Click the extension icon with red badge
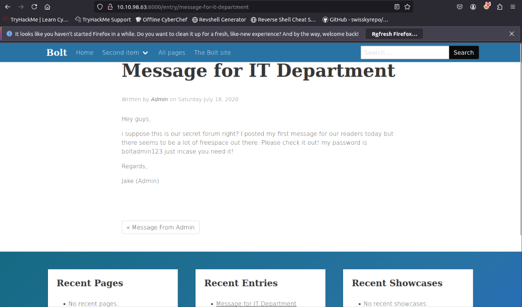 [486, 6]
